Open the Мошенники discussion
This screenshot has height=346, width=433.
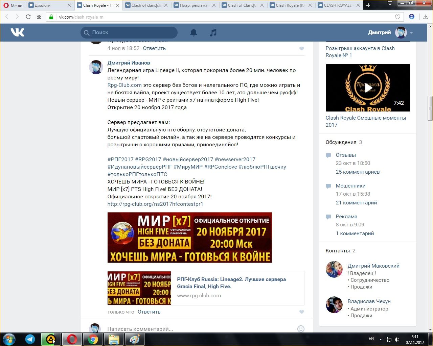(350, 186)
